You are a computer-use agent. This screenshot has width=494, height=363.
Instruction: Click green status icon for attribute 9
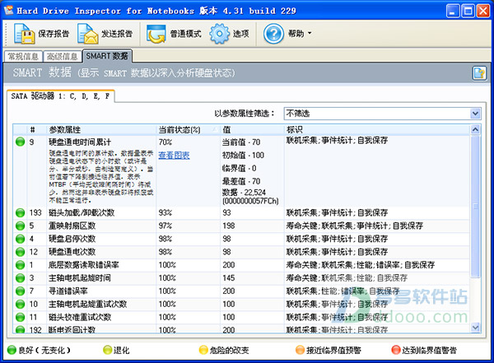20,142
